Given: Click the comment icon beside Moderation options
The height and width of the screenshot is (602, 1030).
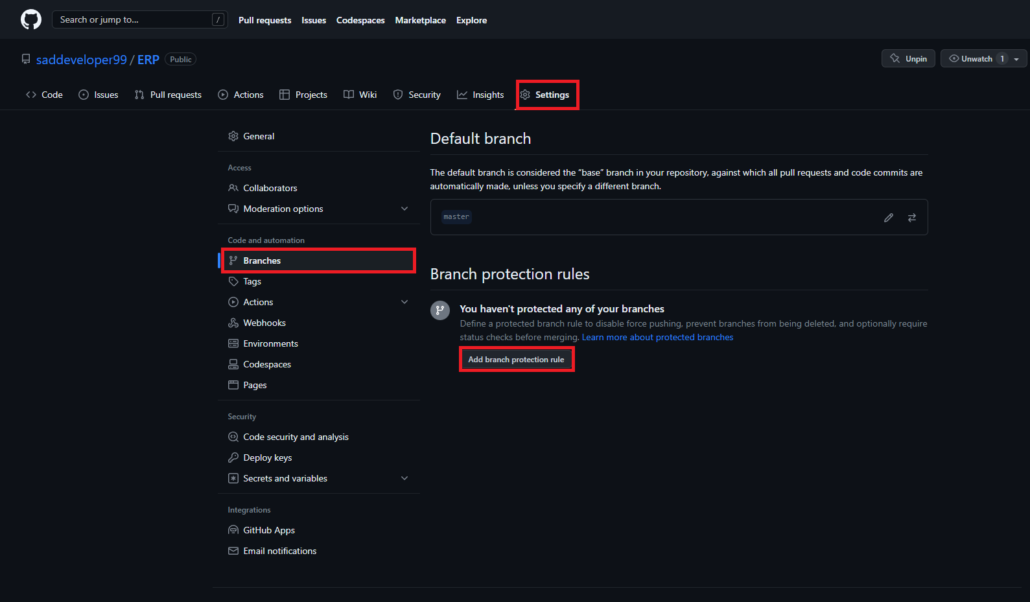Looking at the screenshot, I should 233,209.
